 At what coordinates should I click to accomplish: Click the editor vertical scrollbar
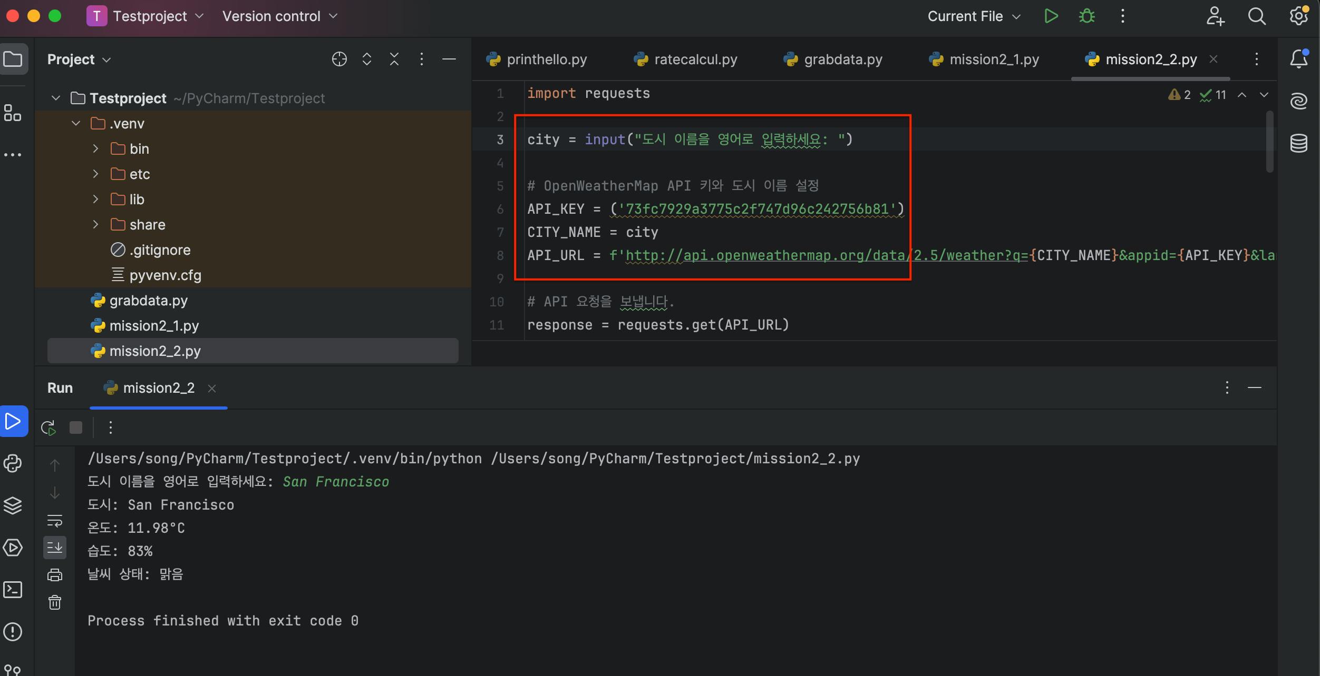(x=1269, y=142)
